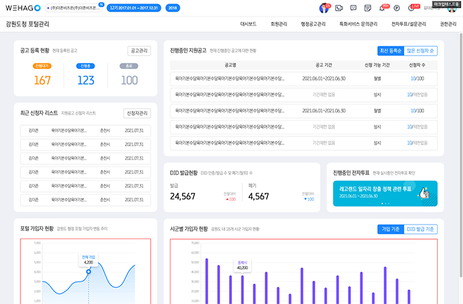
Task: Click the 신청자관리 button
Action: pos(138,113)
